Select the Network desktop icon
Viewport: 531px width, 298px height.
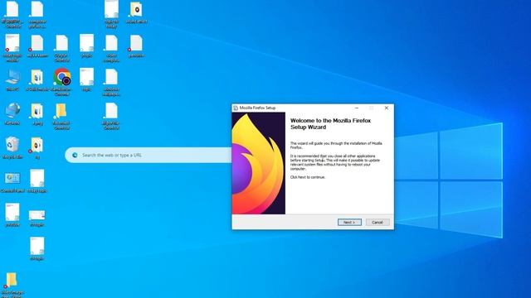click(12, 114)
